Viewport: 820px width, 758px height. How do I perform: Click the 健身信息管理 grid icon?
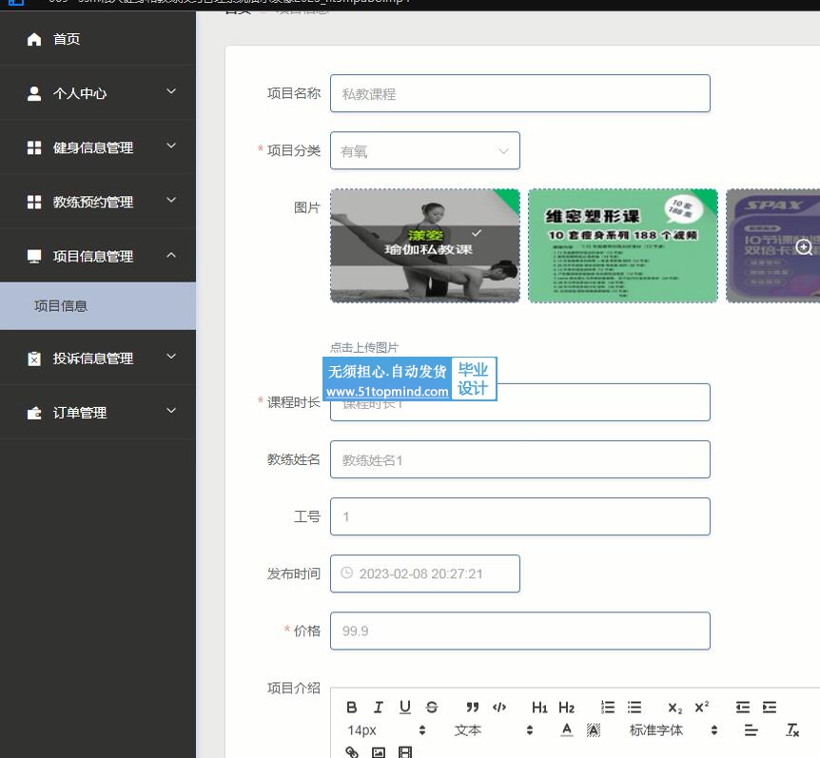point(34,148)
